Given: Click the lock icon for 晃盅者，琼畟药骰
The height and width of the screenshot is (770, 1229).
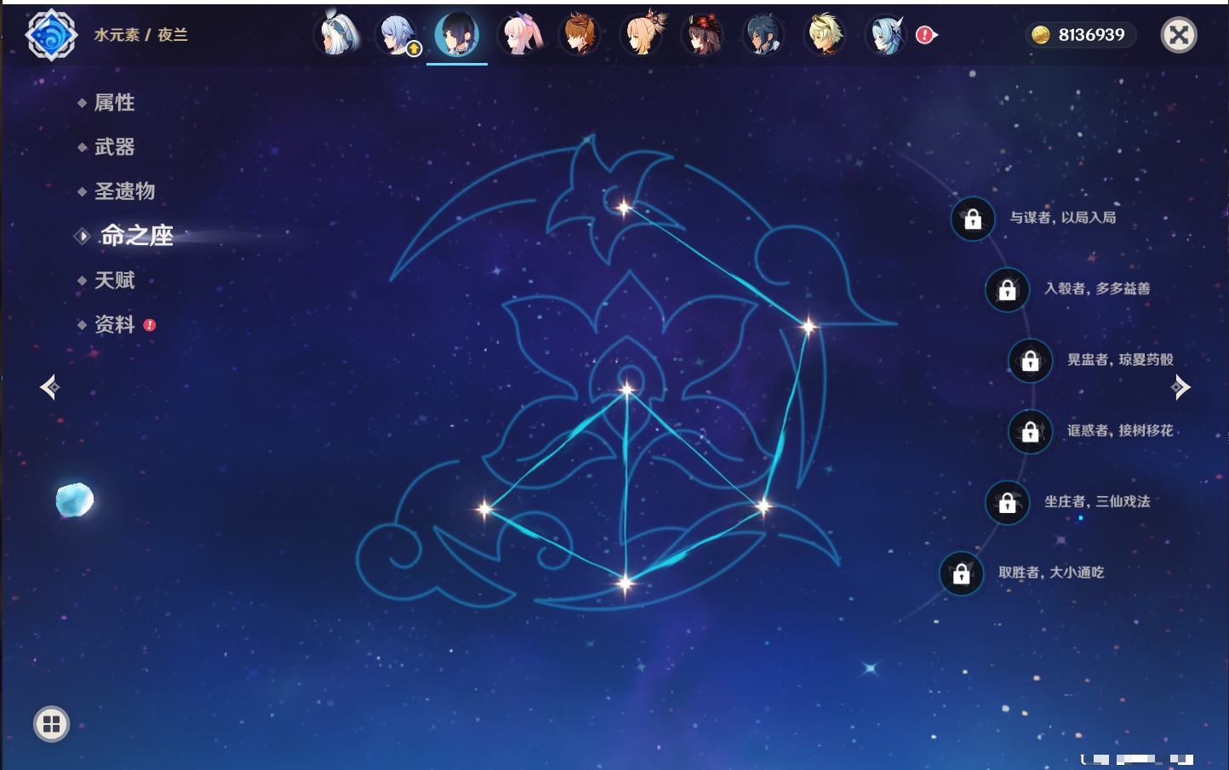Looking at the screenshot, I should (1031, 361).
